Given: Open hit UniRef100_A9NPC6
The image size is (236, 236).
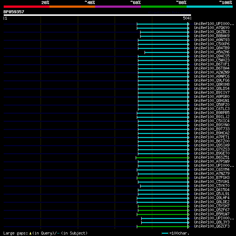Looking at the screenshot, I should point(212,77).
